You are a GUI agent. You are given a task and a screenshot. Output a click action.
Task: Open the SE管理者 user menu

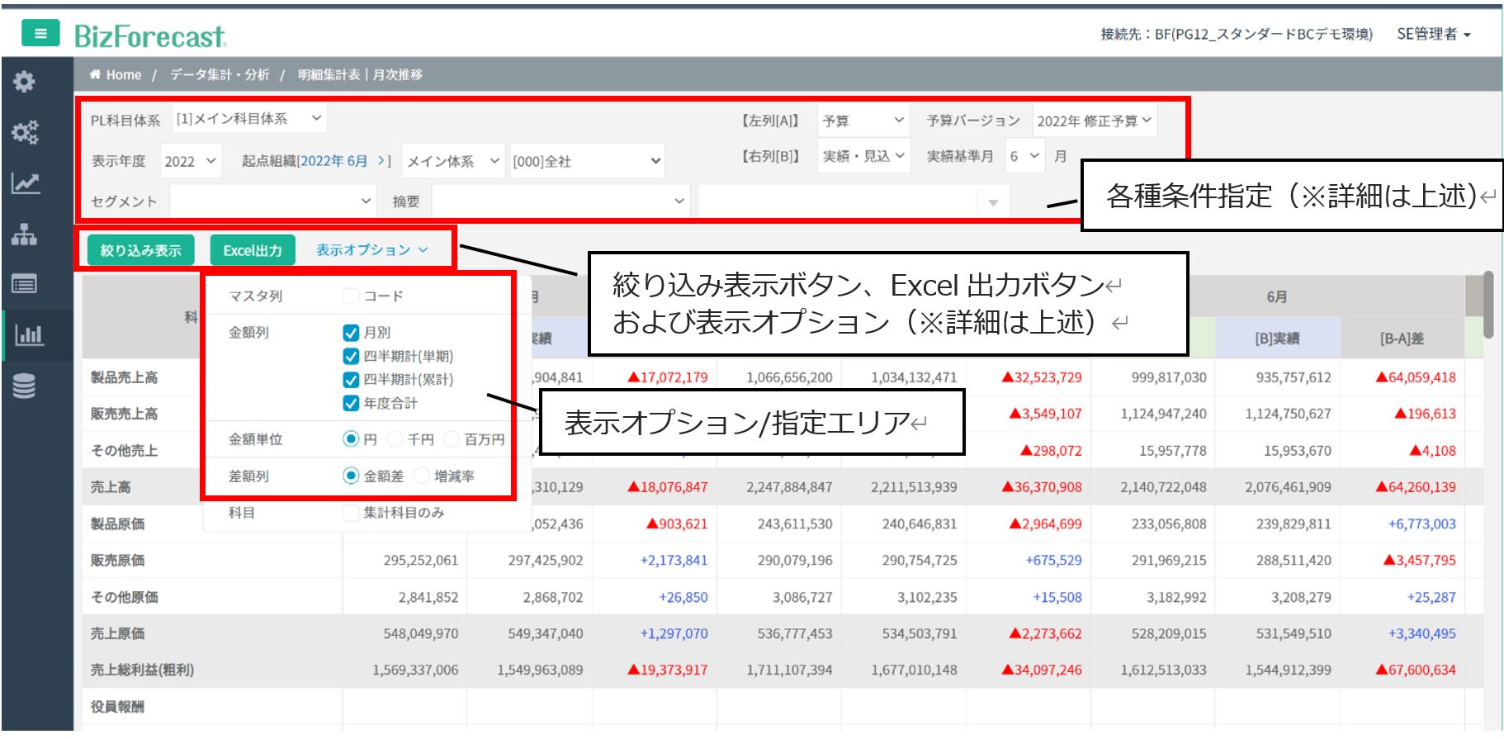click(x=1433, y=34)
